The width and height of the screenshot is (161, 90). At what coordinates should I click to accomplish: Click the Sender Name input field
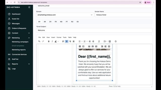pyautogui.click(x=124, y=15)
